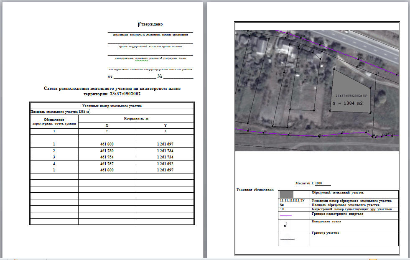Click the Y value in the point 3 row
This screenshot has width=410, height=260.
[x=165, y=157]
